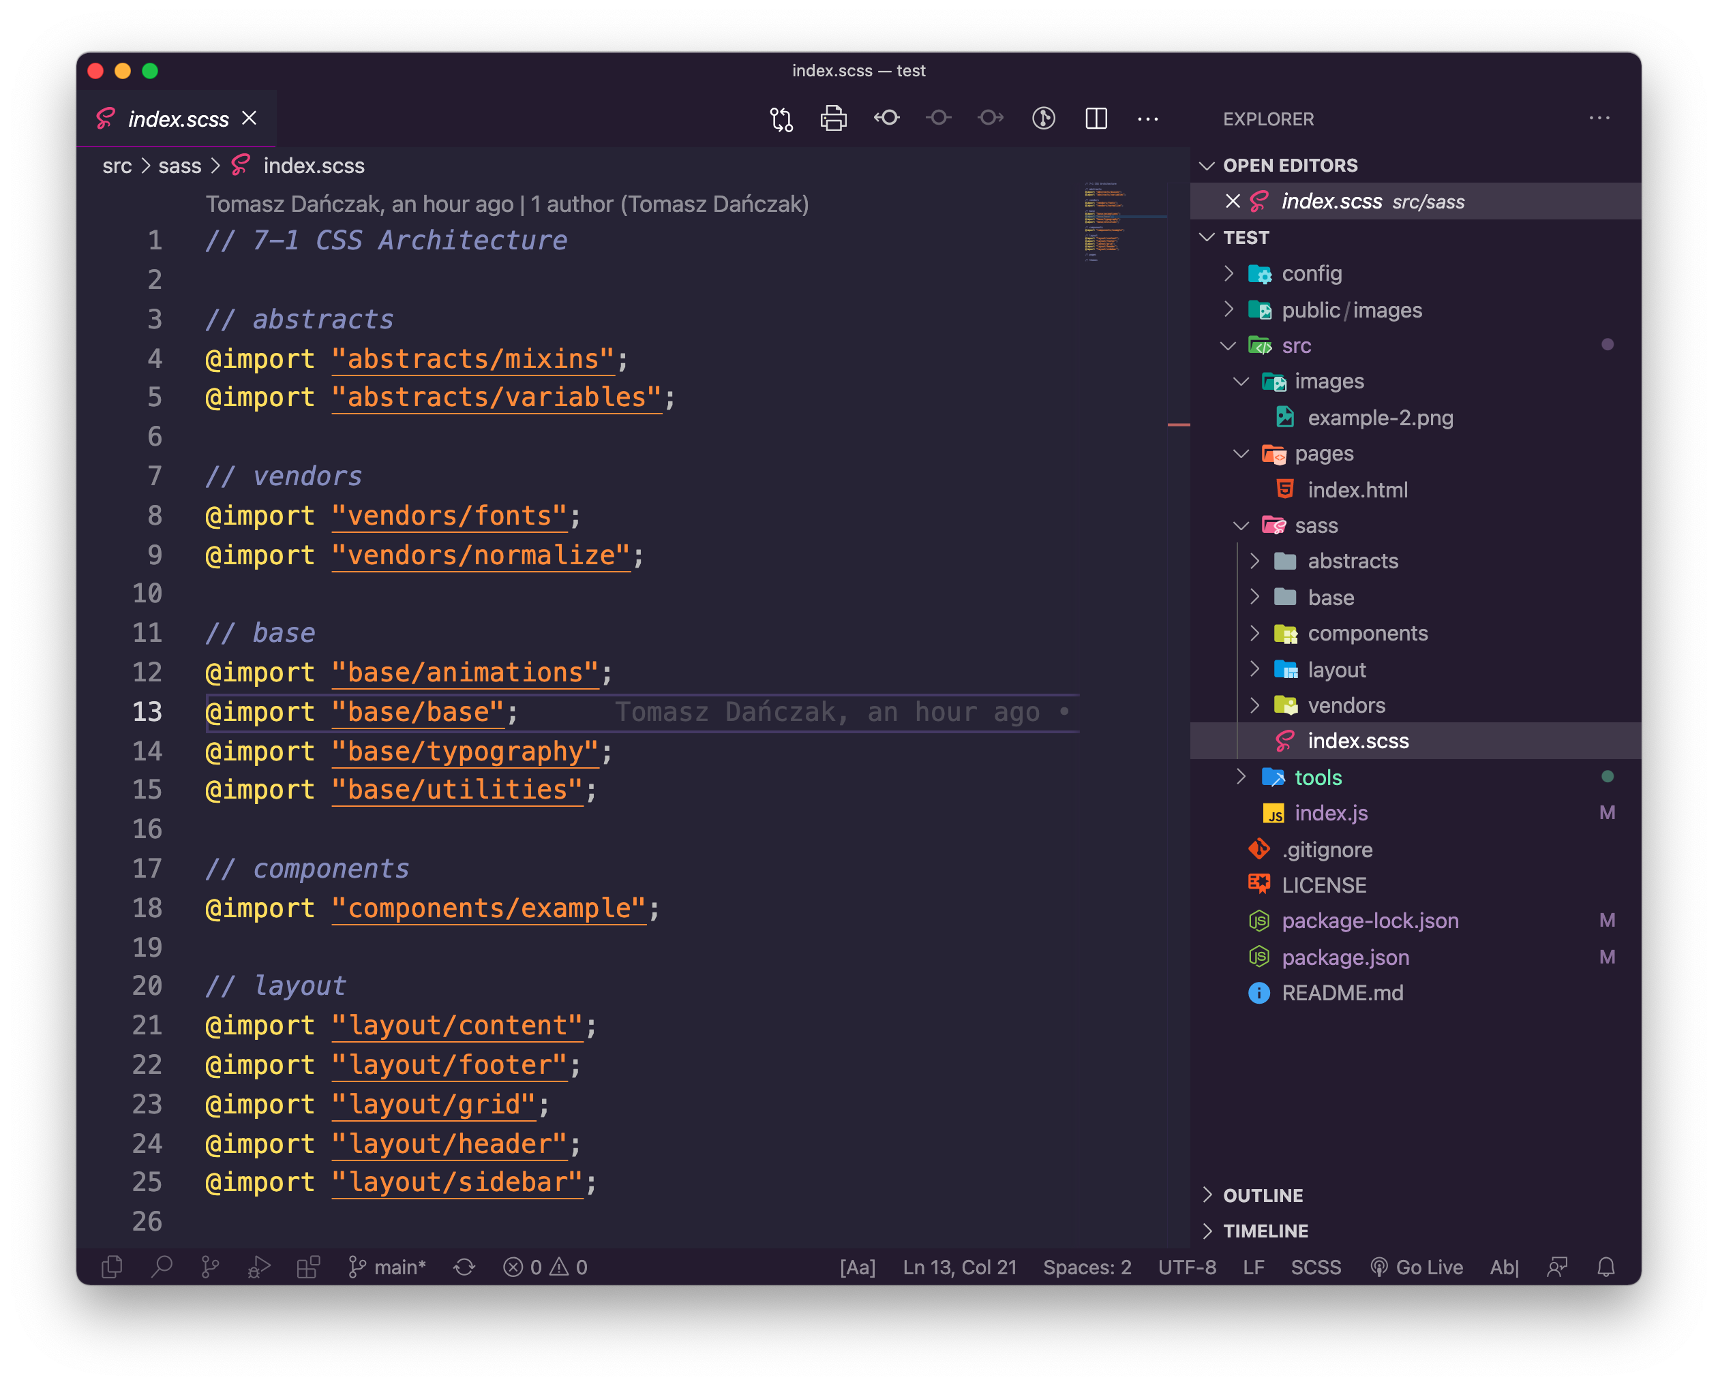Open package-lock.json file
Viewport: 1718px width, 1386px height.
[x=1415, y=921]
